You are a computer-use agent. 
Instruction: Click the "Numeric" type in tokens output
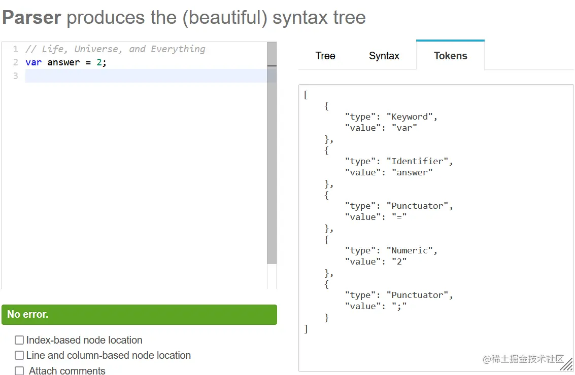click(x=411, y=250)
